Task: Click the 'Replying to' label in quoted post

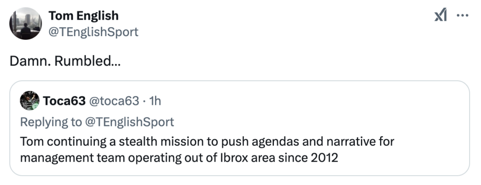Action: coord(51,122)
